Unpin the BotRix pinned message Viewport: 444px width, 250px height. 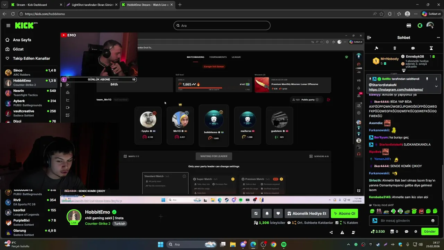(x=427, y=79)
